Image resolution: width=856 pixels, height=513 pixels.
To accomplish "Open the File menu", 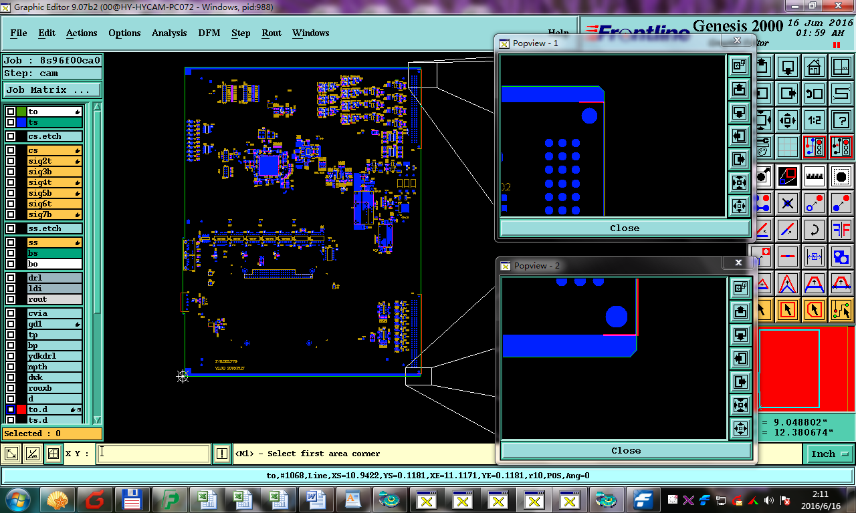I will click(x=19, y=33).
